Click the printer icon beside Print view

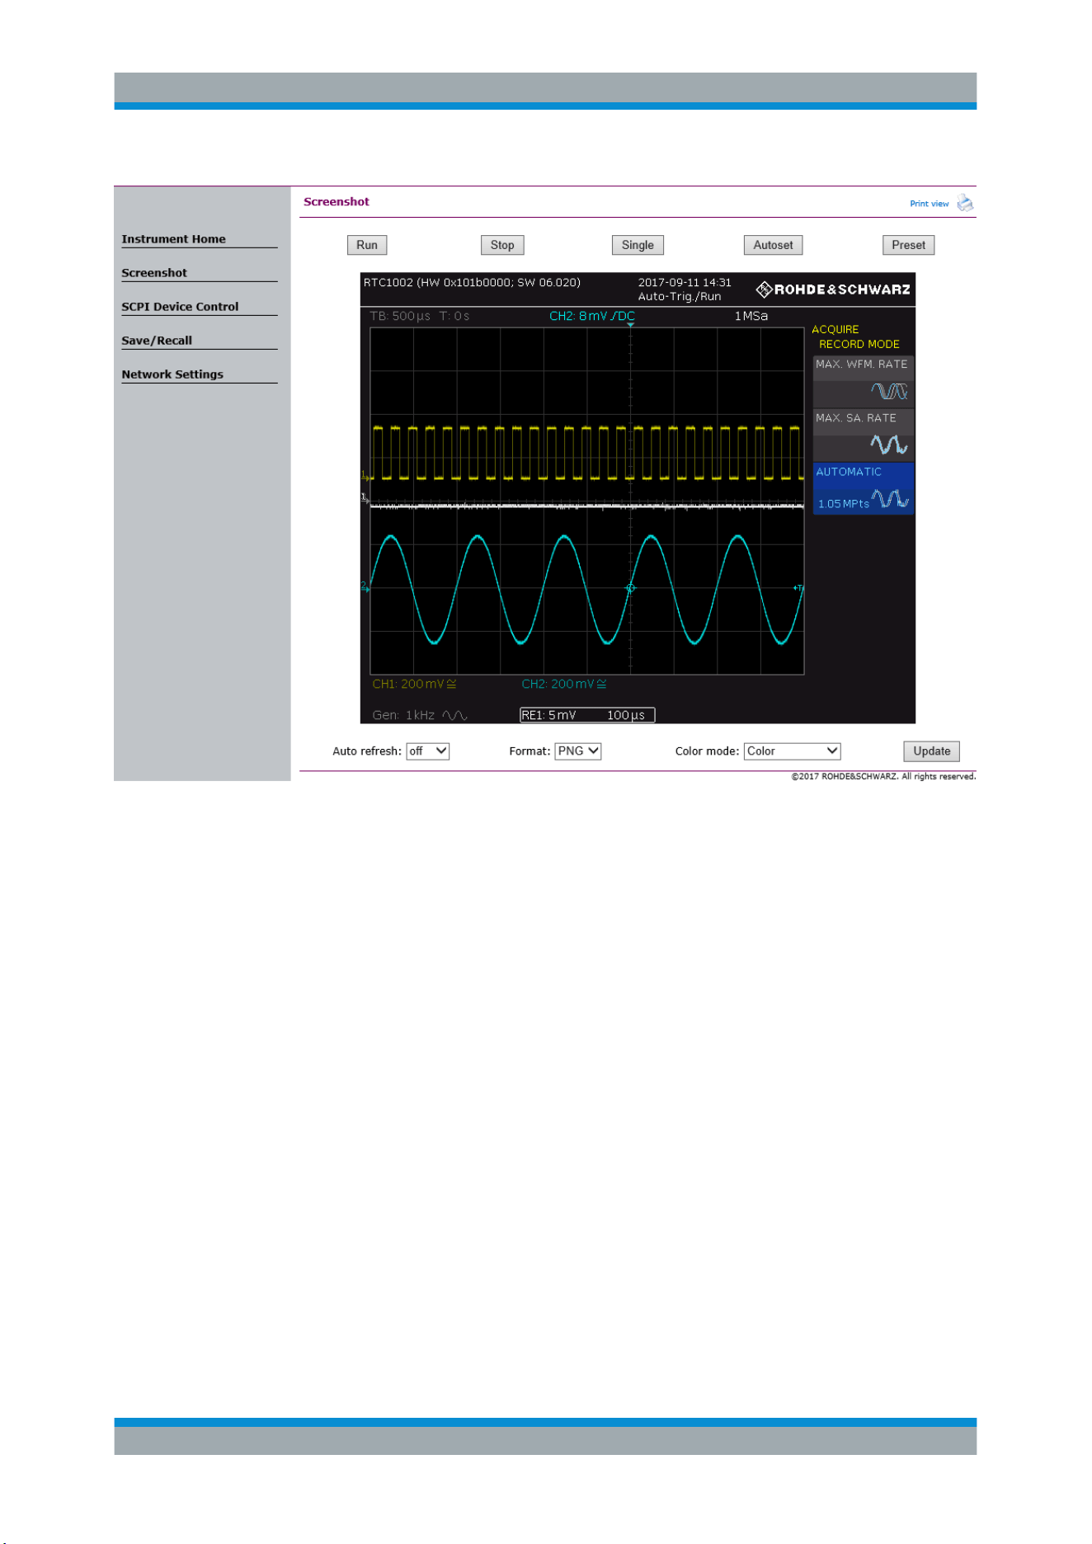pos(965,203)
